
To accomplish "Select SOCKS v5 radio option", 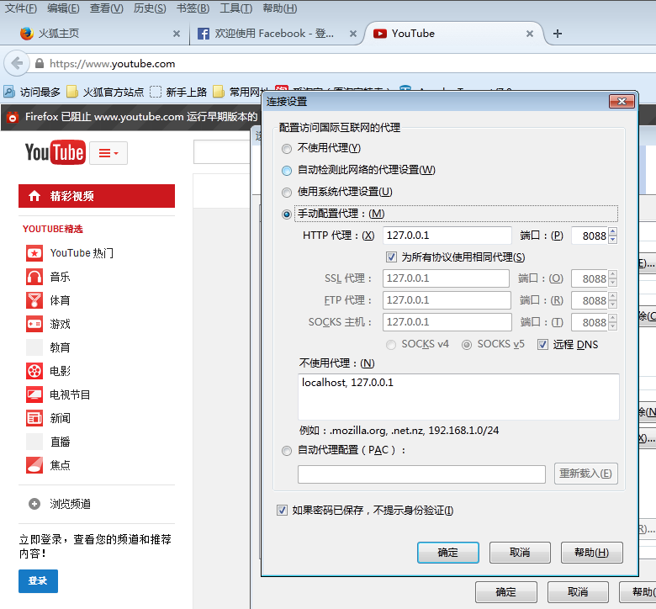I will pyautogui.click(x=467, y=345).
